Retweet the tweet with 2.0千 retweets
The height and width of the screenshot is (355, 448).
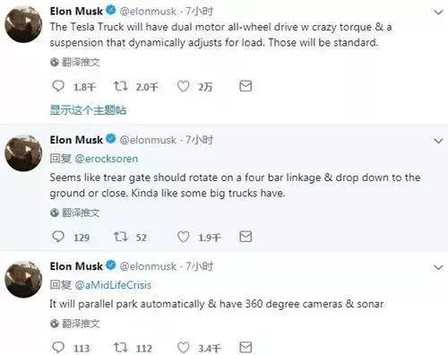tap(121, 86)
